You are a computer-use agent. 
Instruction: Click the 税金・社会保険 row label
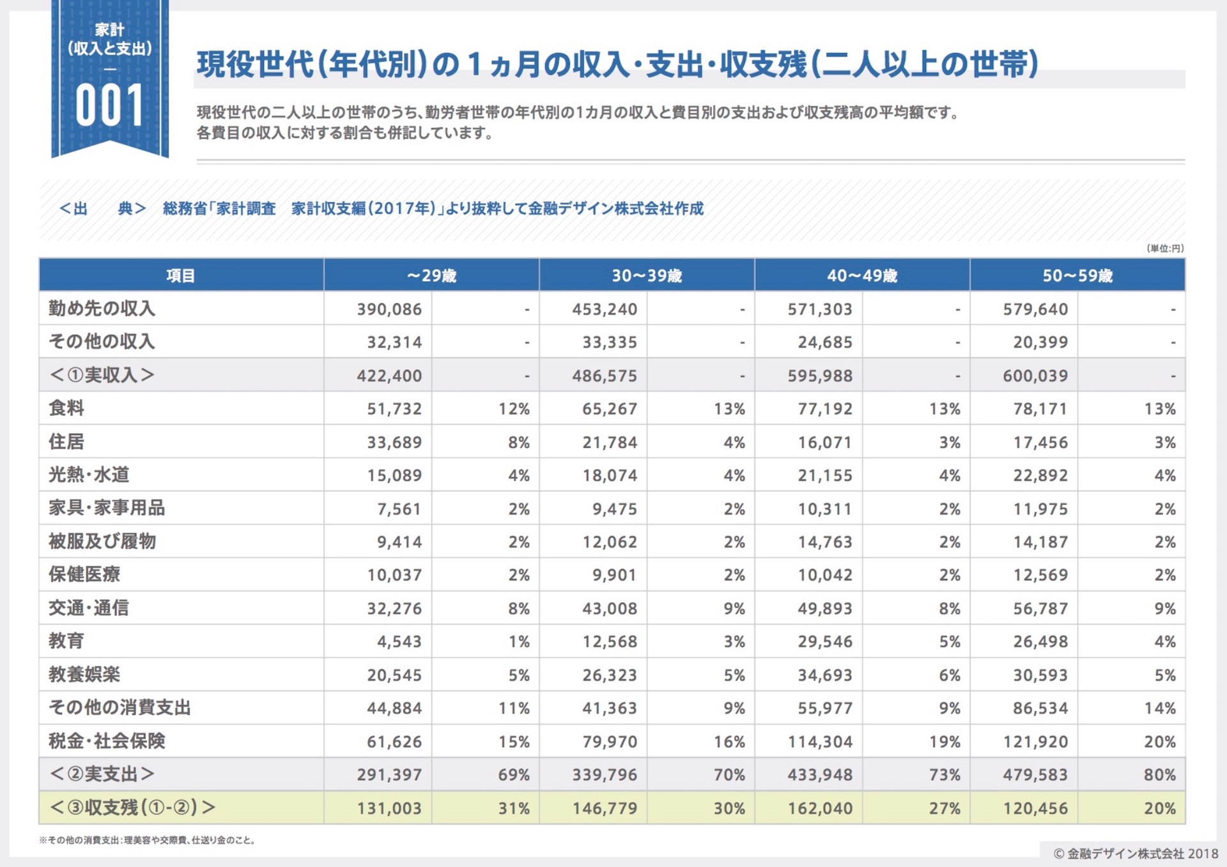(107, 741)
